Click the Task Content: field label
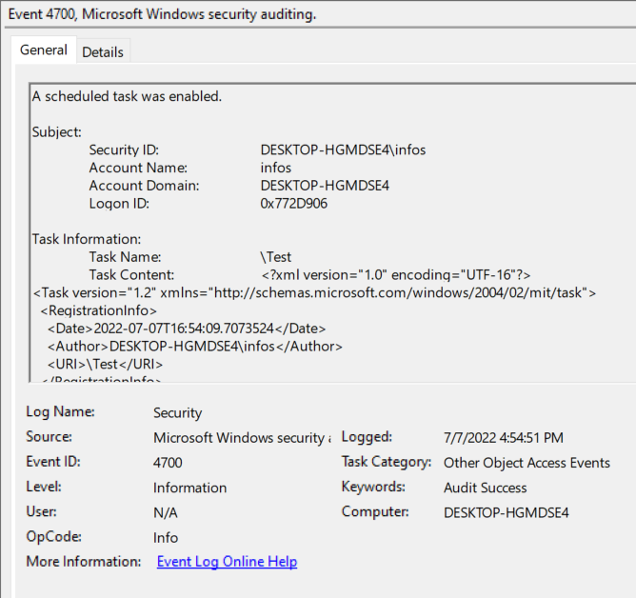 tap(131, 275)
